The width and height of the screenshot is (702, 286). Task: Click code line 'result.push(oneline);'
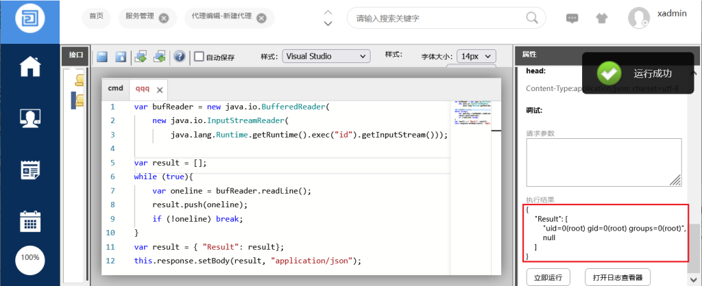tap(199, 205)
